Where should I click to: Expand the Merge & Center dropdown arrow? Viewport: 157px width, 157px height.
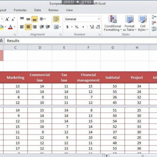pos(60,27)
